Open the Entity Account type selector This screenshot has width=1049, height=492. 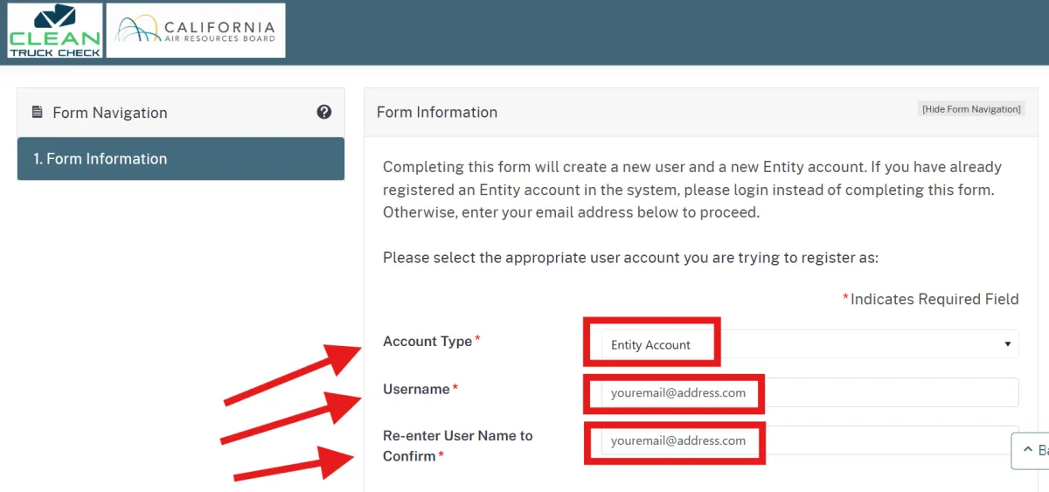pyautogui.click(x=809, y=344)
